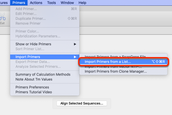The height and width of the screenshot is (115, 172).
Task: Open the Help menu
Action: 82,3
